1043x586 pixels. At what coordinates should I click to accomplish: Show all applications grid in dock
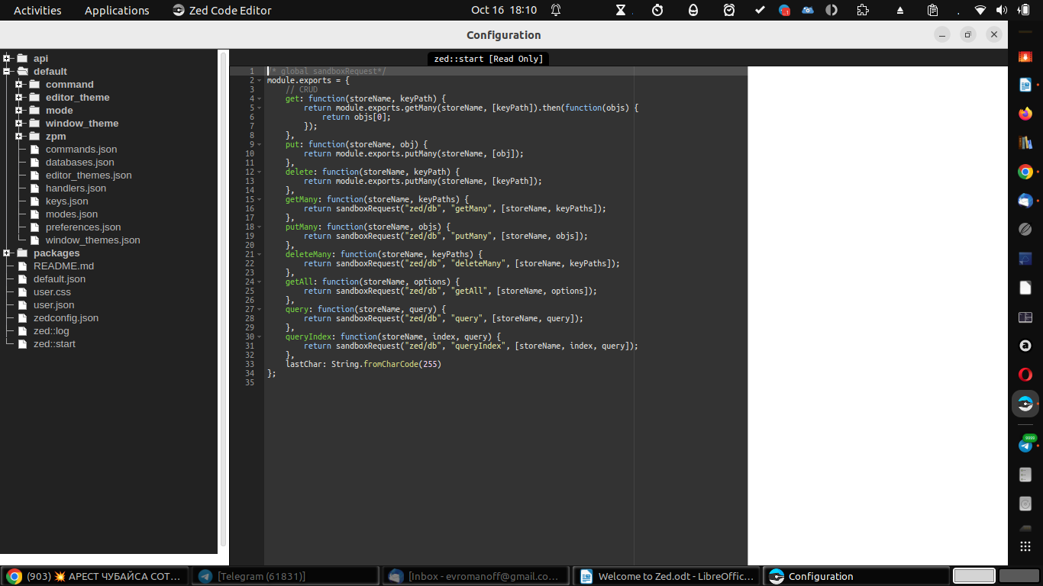pos(1025,546)
